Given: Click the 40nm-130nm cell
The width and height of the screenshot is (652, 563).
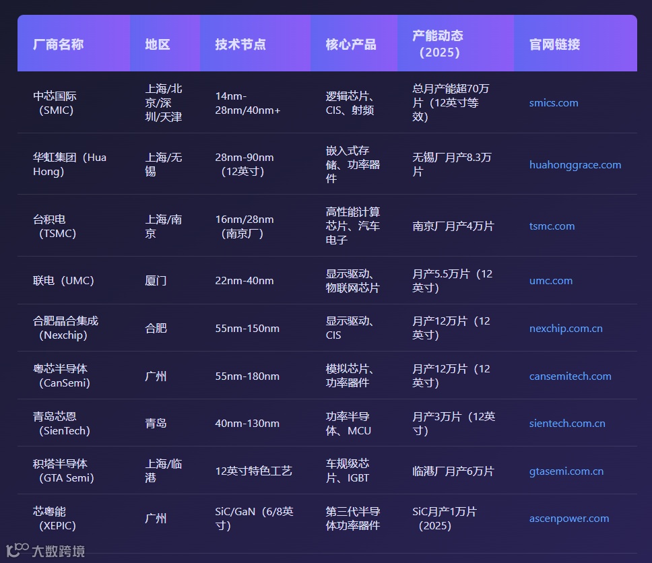Looking at the screenshot, I should [x=255, y=424].
